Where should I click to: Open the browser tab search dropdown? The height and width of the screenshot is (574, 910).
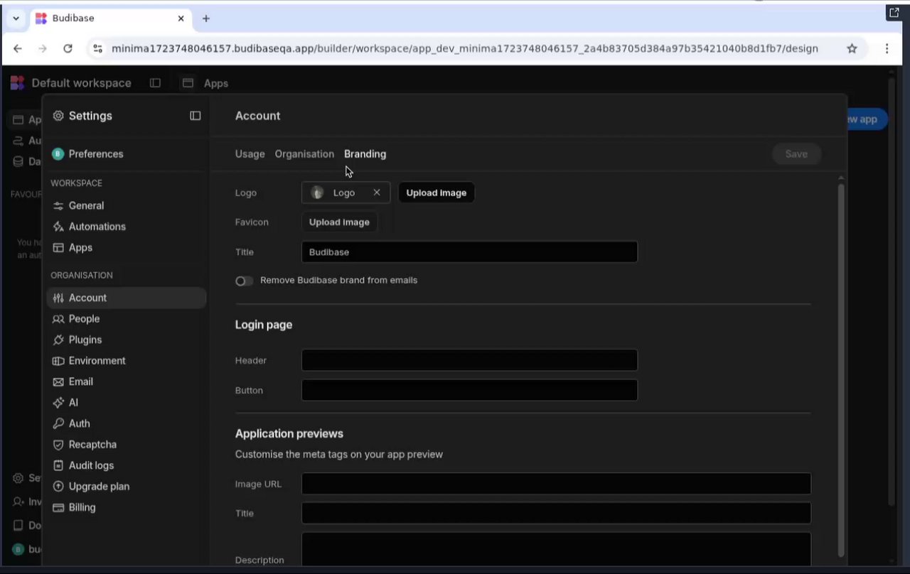(16, 18)
